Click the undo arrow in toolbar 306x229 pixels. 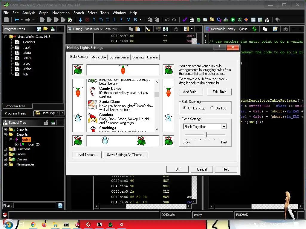[x=167, y=20]
